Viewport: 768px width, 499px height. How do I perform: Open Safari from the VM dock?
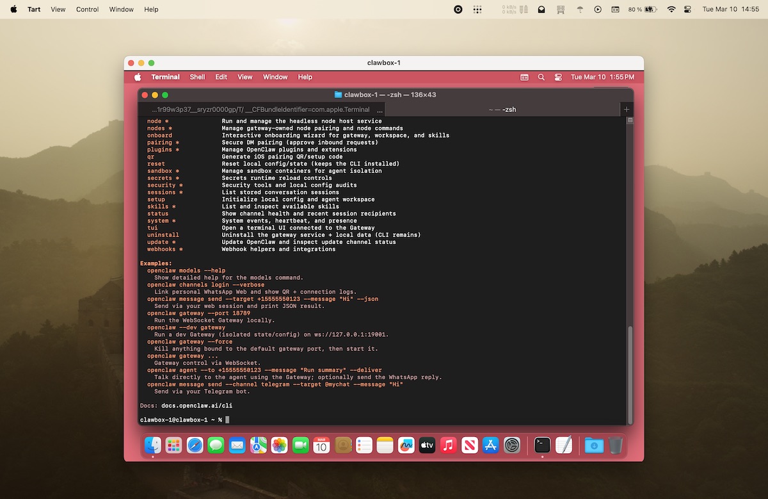pos(195,445)
